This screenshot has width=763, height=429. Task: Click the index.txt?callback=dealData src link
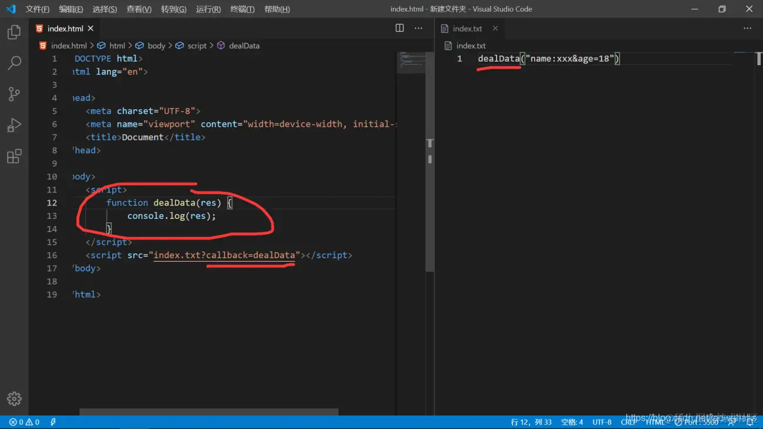pos(224,255)
